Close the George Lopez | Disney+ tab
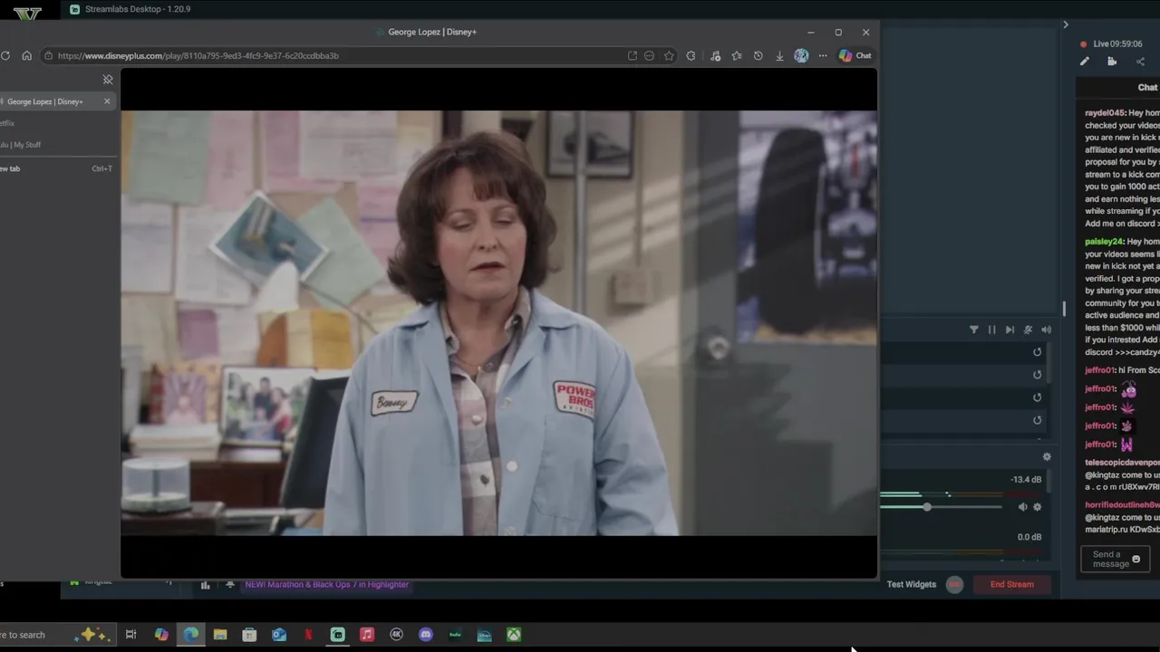Viewport: 1160px width, 652px height. pyautogui.click(x=107, y=101)
